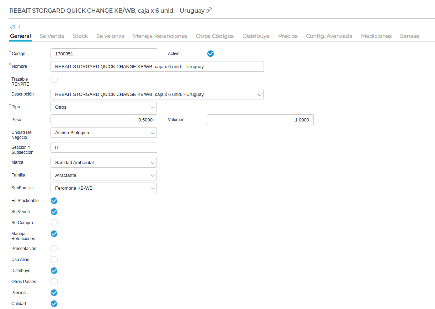Click into the Código input field
Viewport: 435px width, 309px height.
click(104, 54)
